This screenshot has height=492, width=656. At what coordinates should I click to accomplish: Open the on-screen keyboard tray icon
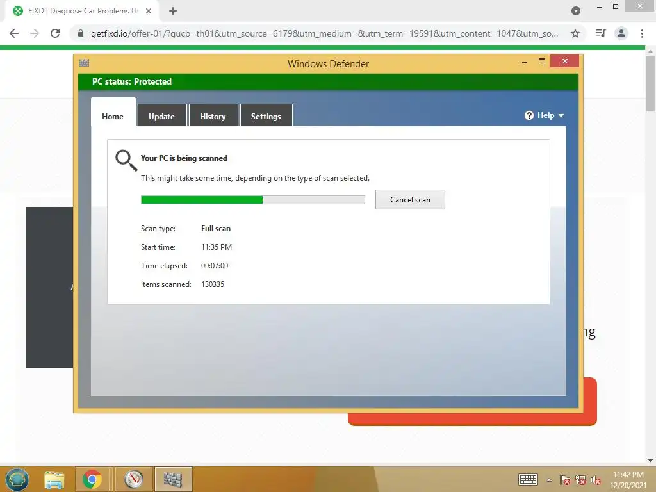click(528, 479)
